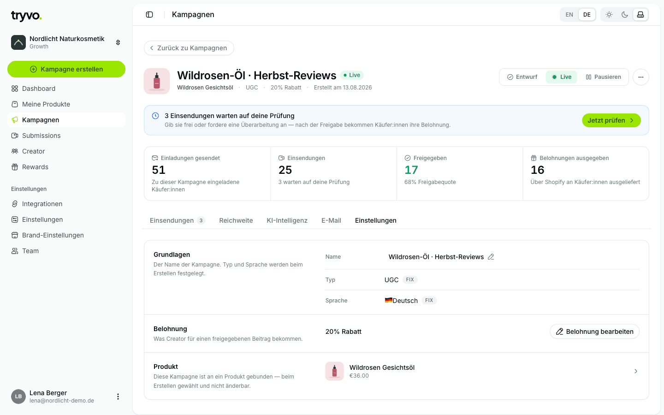Switch to Einsendungen tab
This screenshot has height=415, width=664.
click(177, 220)
